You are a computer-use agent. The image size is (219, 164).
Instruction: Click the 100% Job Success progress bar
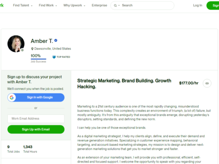38,59
